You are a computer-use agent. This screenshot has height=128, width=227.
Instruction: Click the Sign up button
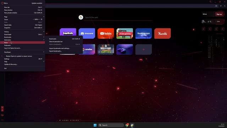pos(219,14)
